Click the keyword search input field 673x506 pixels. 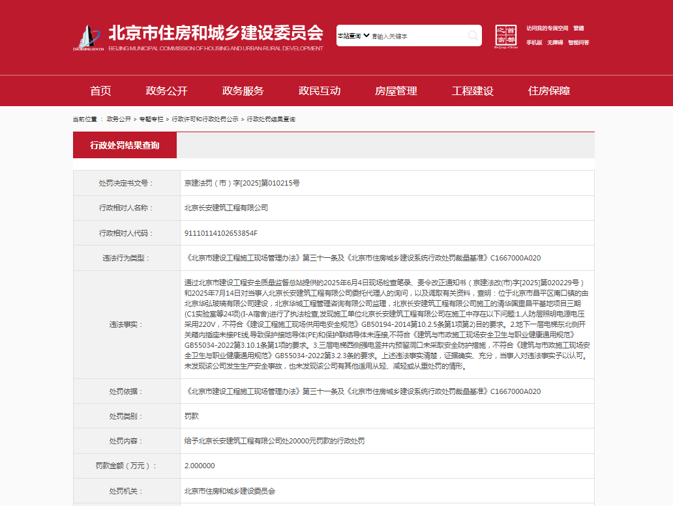tap(417, 36)
